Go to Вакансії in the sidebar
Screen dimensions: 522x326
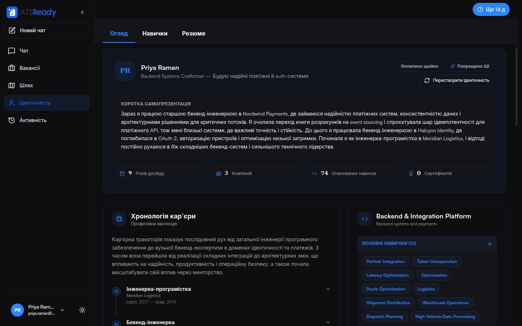(x=47, y=68)
